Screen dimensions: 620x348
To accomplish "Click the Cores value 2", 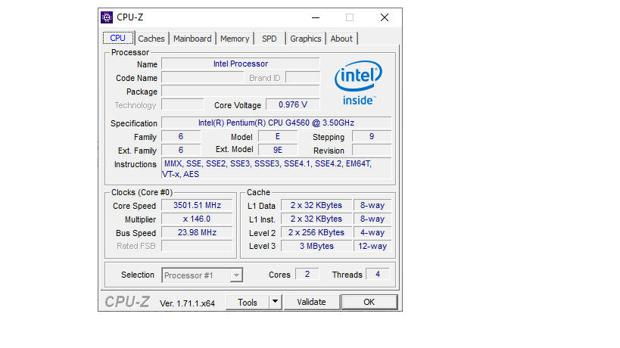I will (307, 274).
